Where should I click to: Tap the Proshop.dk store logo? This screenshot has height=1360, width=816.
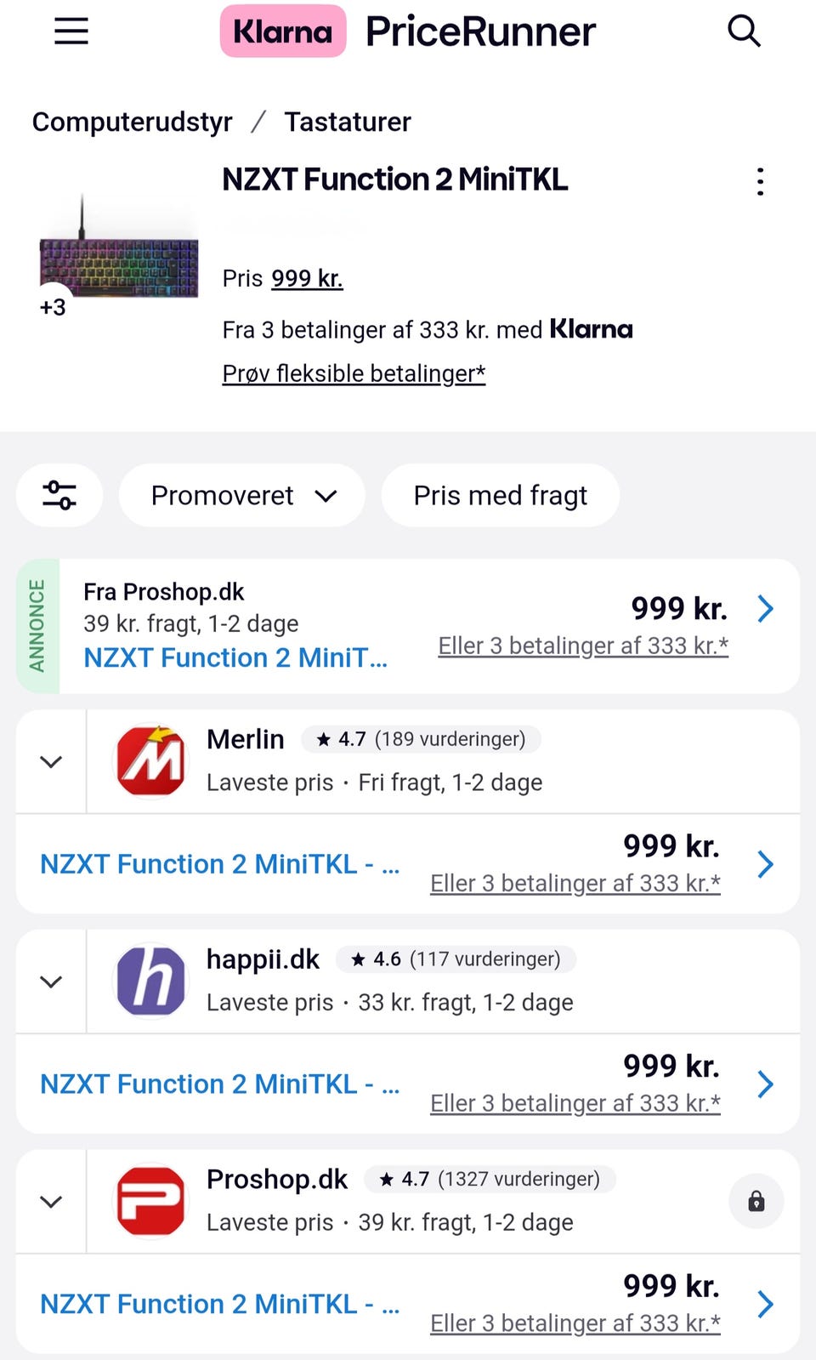150,1201
